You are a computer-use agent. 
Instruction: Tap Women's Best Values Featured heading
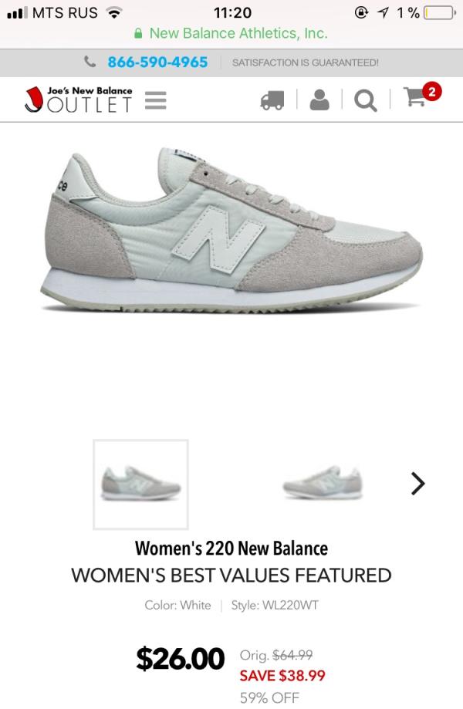click(231, 576)
